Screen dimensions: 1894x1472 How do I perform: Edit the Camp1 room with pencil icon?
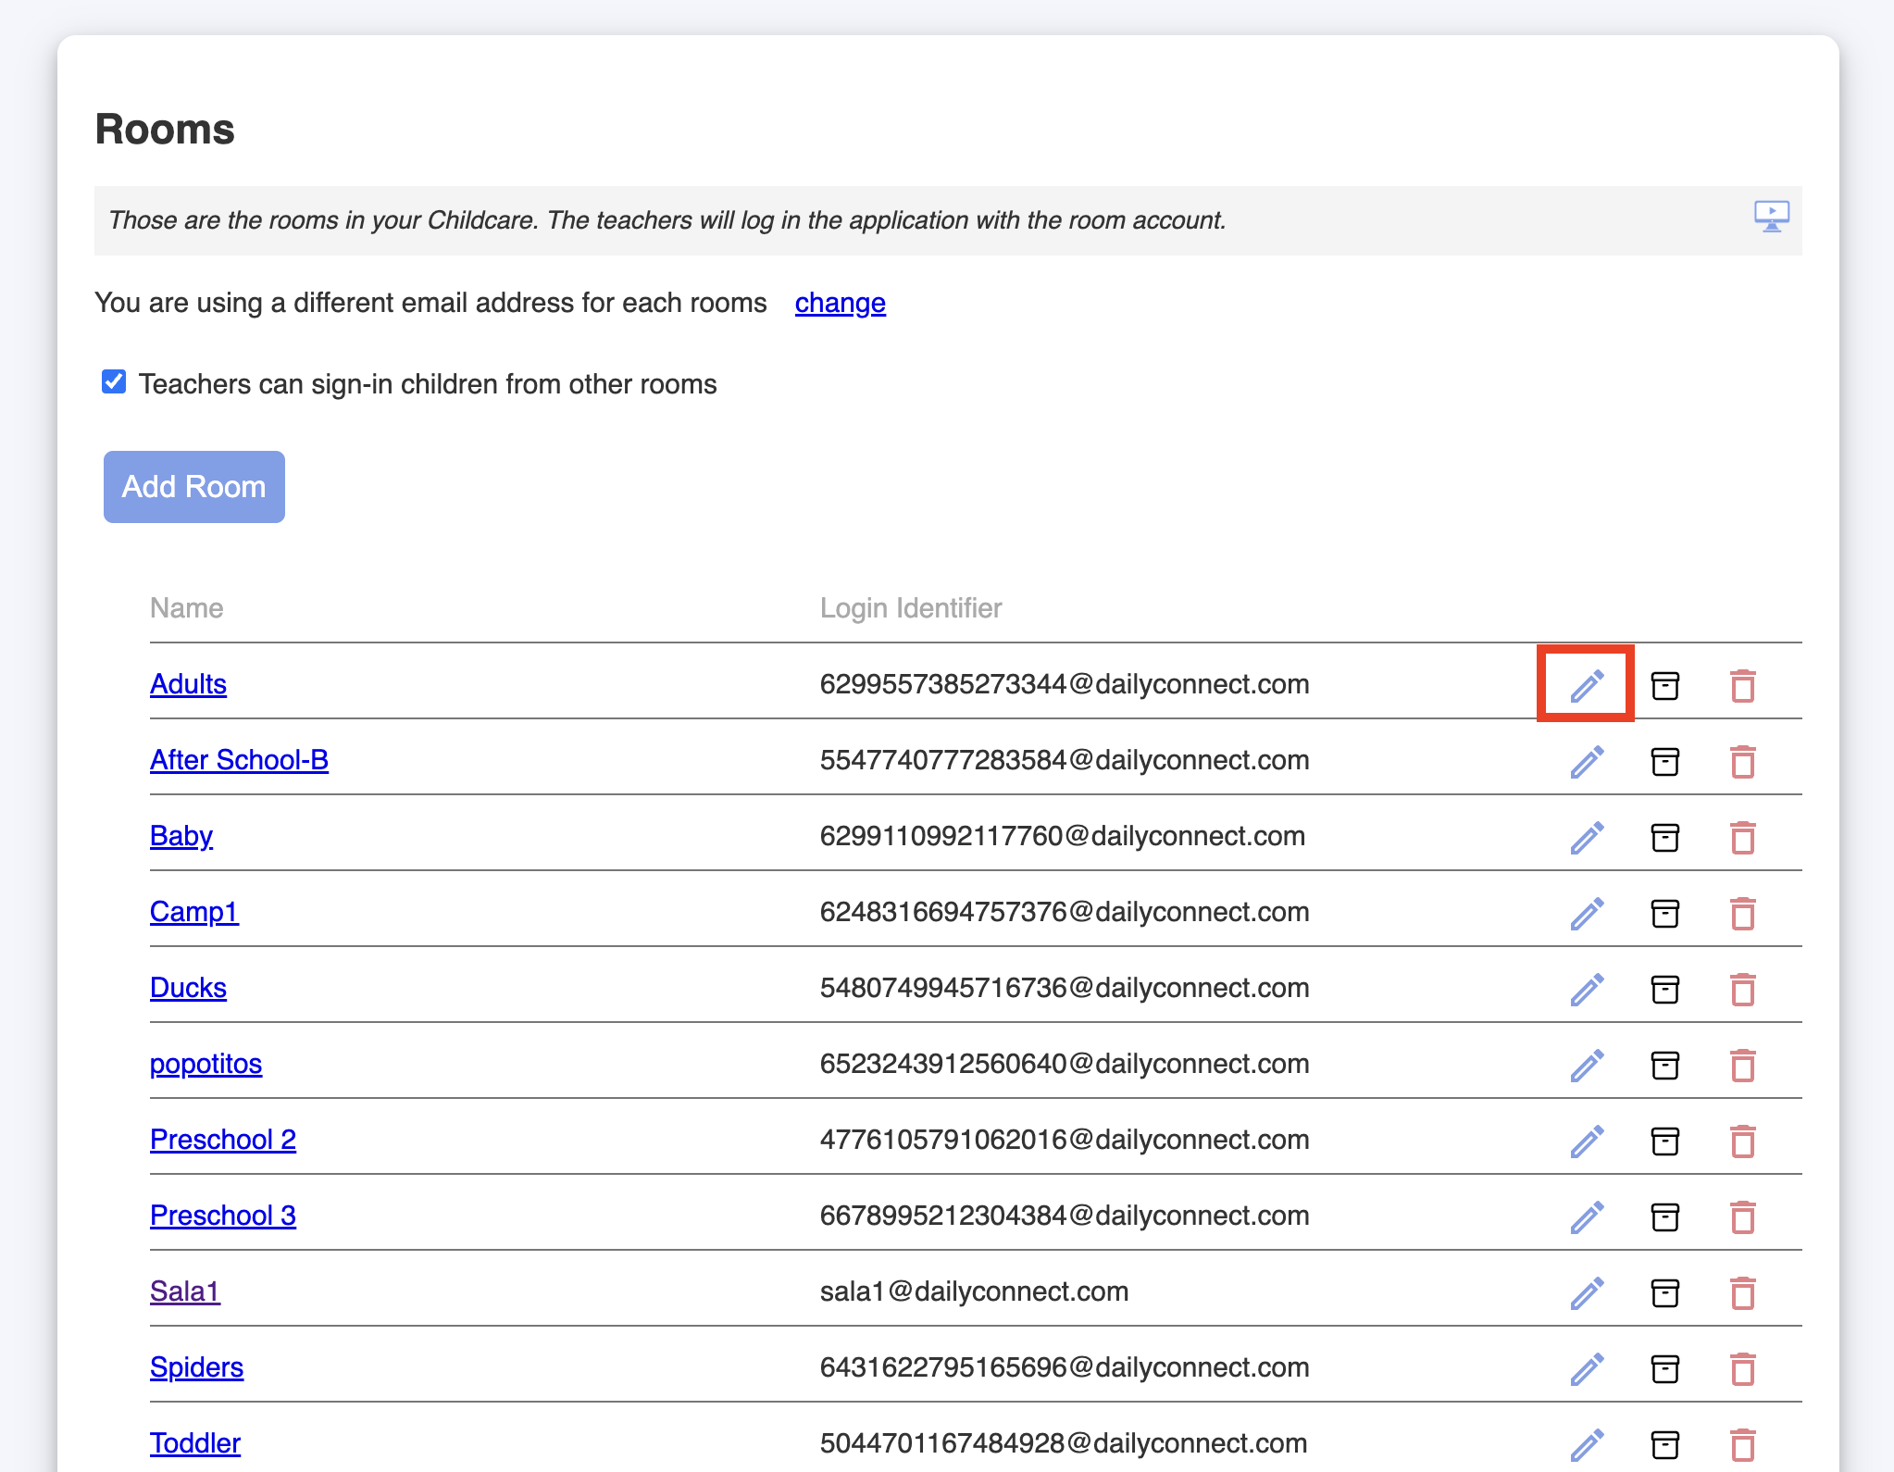pyautogui.click(x=1587, y=914)
